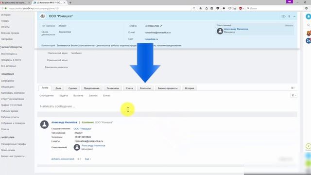The image size is (311, 175).
Task: Bookmark page with star icon
Action: [207, 8]
